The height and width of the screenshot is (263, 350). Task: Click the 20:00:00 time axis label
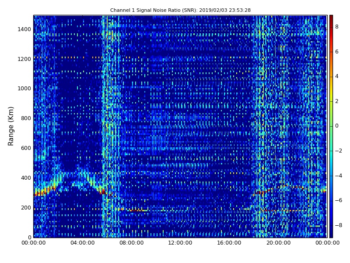pyautogui.click(x=278, y=243)
